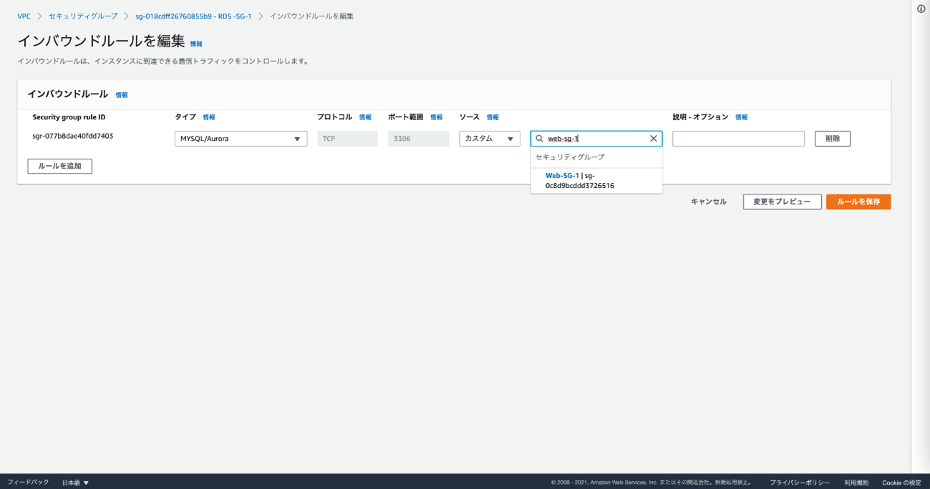Click the 変更をプレビュー button

(782, 202)
